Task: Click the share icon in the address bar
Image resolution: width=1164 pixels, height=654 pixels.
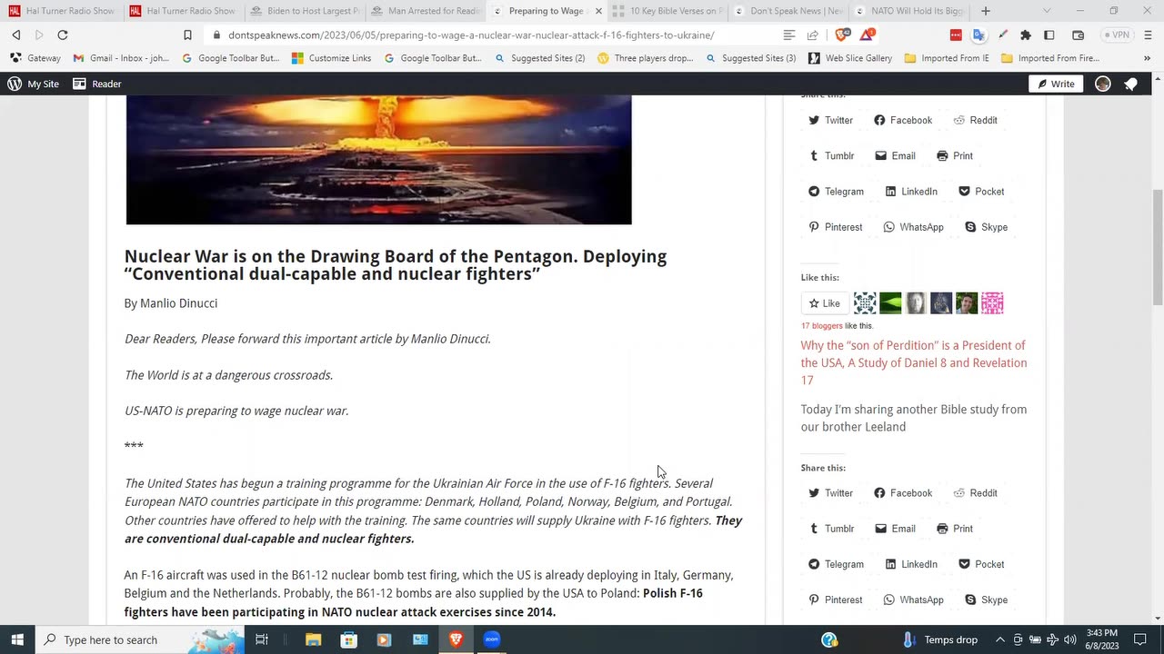Action: (x=813, y=35)
